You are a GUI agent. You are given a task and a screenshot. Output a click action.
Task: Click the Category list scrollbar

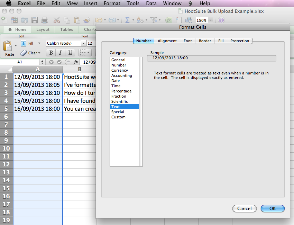(141, 112)
